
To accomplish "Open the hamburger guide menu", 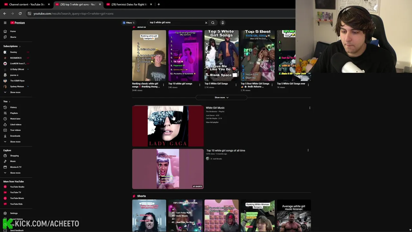I will tap(5, 23).
